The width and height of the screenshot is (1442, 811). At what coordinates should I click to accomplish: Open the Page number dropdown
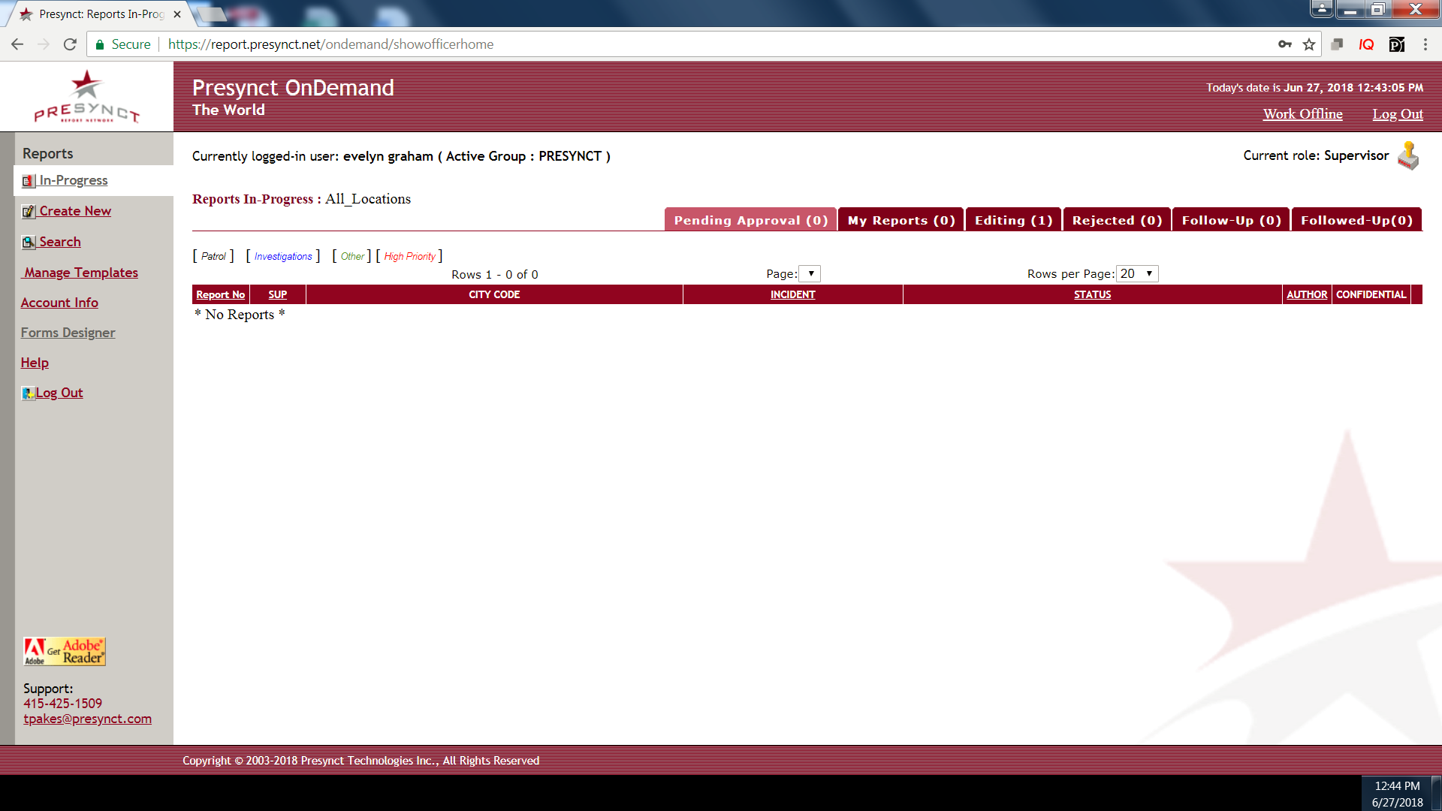810,274
